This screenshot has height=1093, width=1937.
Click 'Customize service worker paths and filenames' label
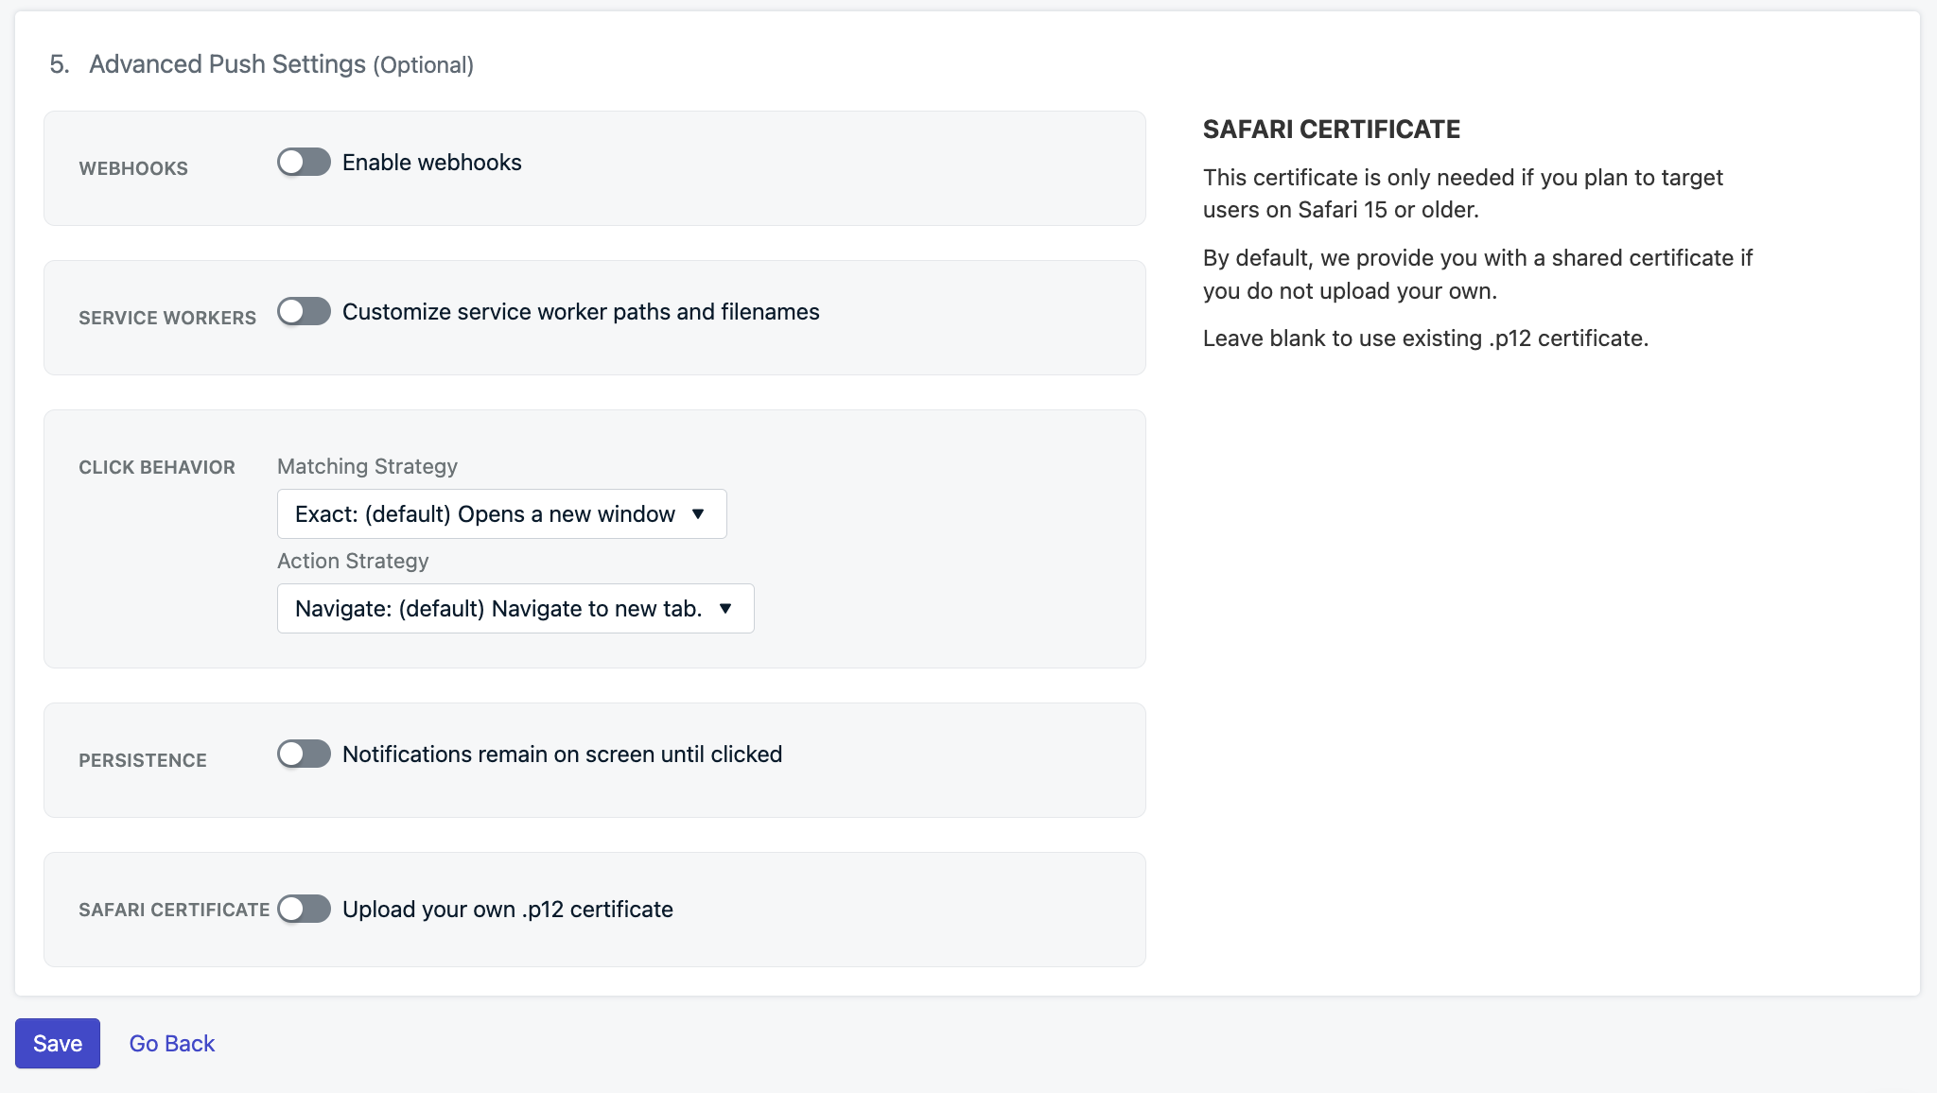point(581,312)
